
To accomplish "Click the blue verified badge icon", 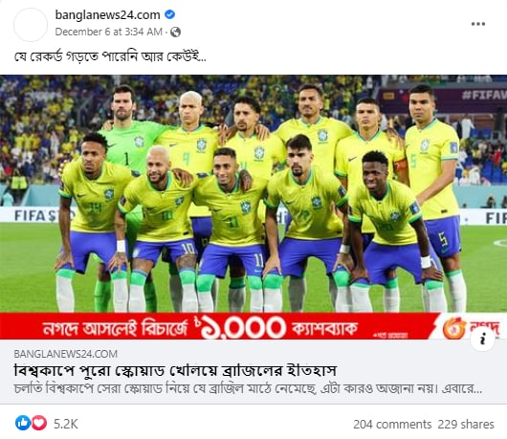I will (169, 14).
